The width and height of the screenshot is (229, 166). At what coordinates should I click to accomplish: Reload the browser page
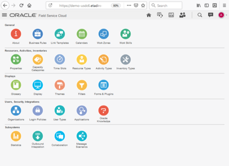click(x=21, y=6)
